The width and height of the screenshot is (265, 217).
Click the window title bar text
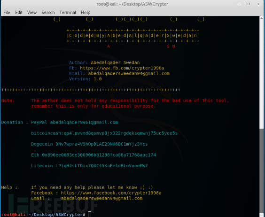click(x=132, y=4)
